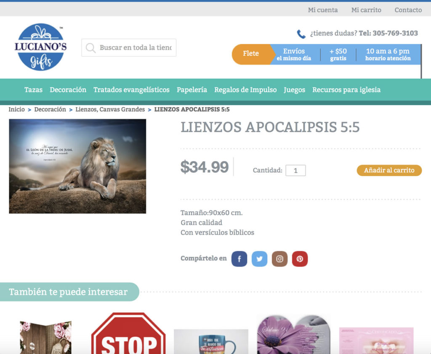Click the search magnifier icon
Screen dimensions: 431x354
(90, 48)
